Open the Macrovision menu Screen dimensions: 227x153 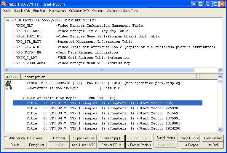point(57,11)
